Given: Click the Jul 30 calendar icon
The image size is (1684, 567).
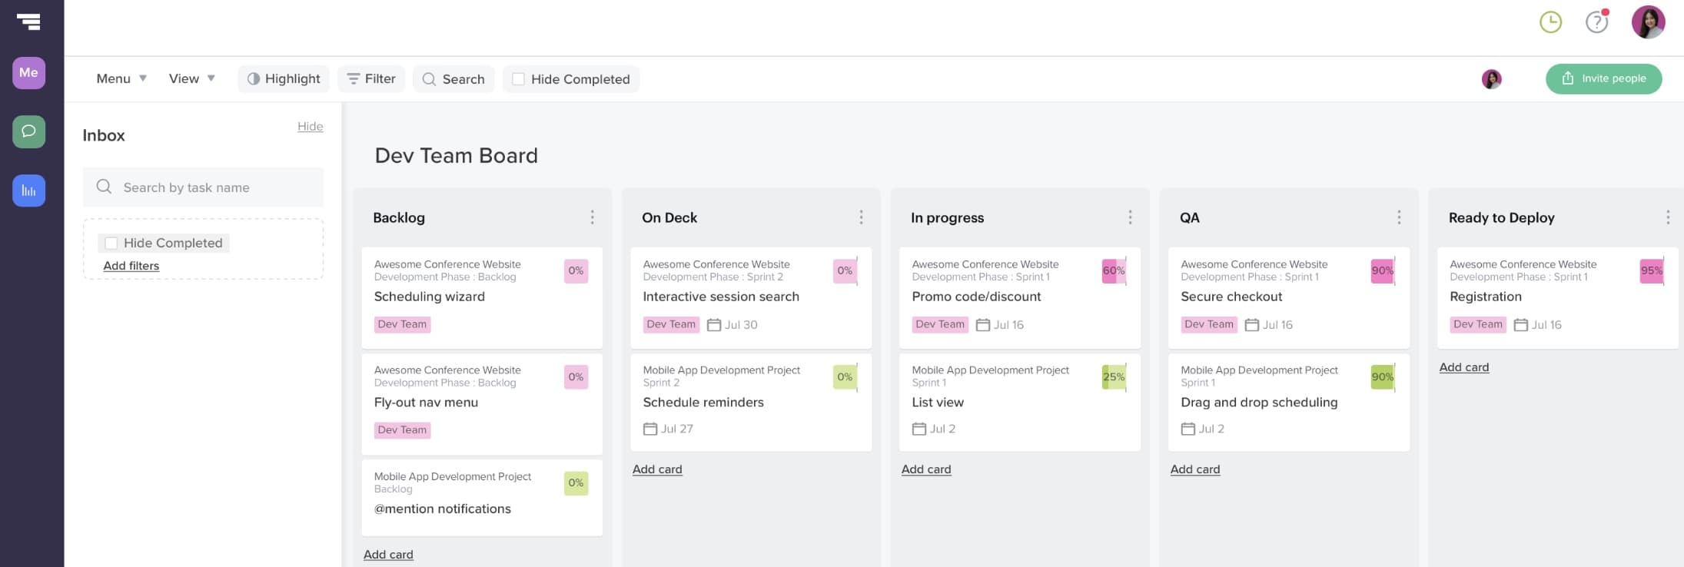Looking at the screenshot, I should (714, 325).
